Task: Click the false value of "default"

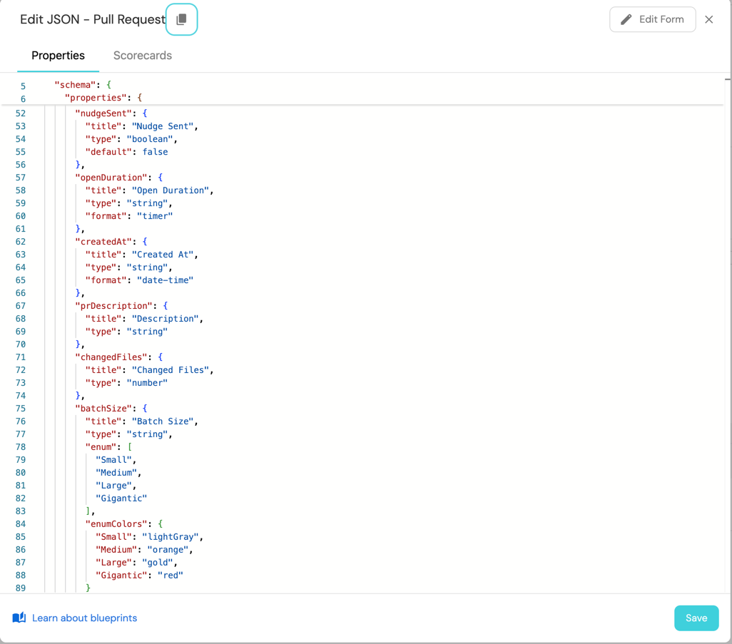Action: (155, 152)
